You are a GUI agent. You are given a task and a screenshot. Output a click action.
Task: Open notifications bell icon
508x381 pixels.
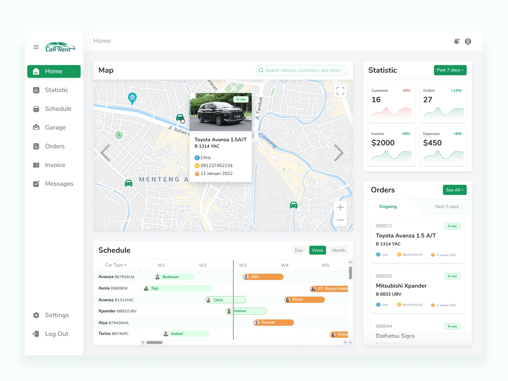tap(457, 41)
